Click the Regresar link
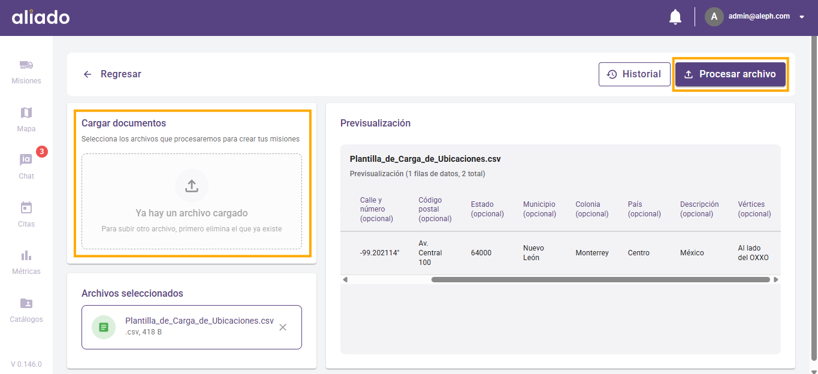 (x=120, y=74)
